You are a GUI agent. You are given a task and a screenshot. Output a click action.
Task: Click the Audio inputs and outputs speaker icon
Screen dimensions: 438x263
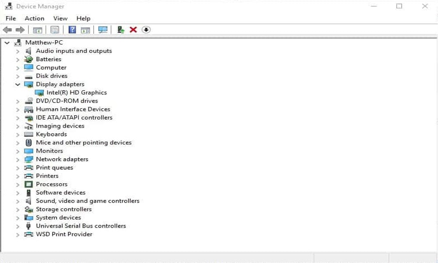click(x=28, y=51)
